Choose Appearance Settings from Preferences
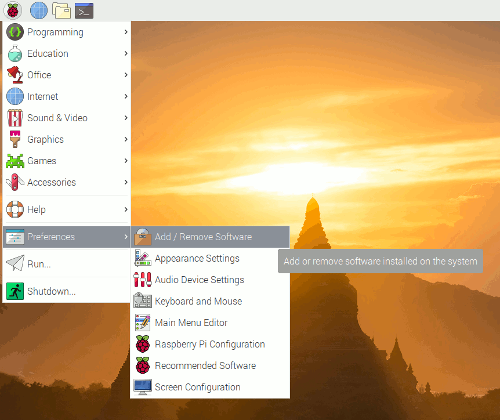 (210, 258)
